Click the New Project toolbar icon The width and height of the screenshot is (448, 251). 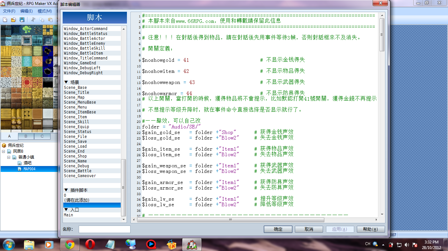pos(5,20)
